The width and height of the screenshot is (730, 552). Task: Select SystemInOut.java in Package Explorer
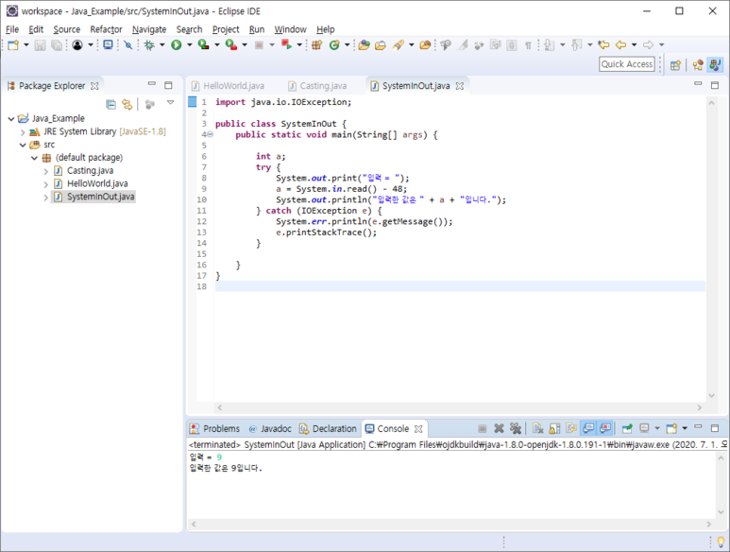point(94,197)
